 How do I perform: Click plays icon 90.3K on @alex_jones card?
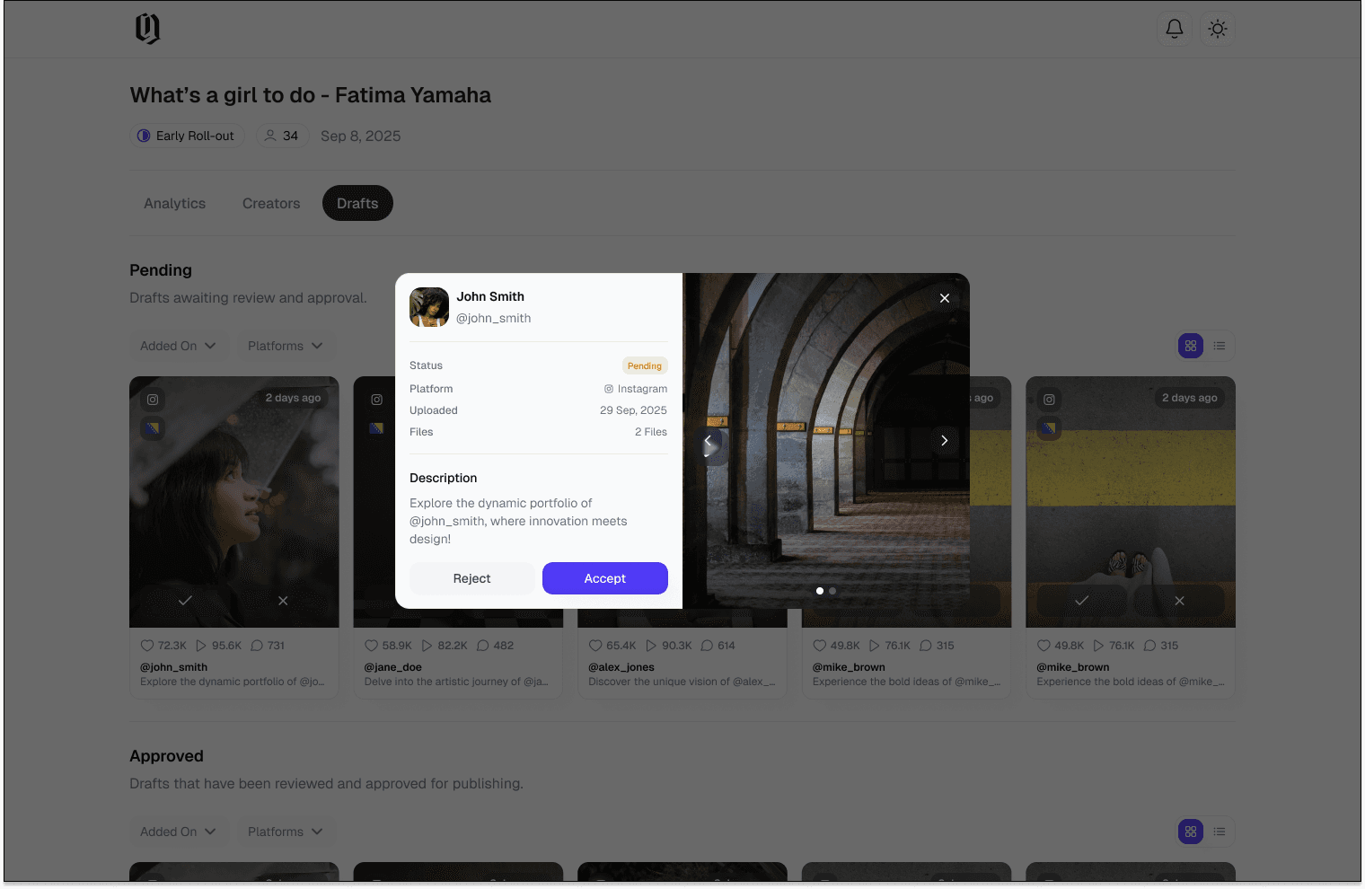(651, 646)
